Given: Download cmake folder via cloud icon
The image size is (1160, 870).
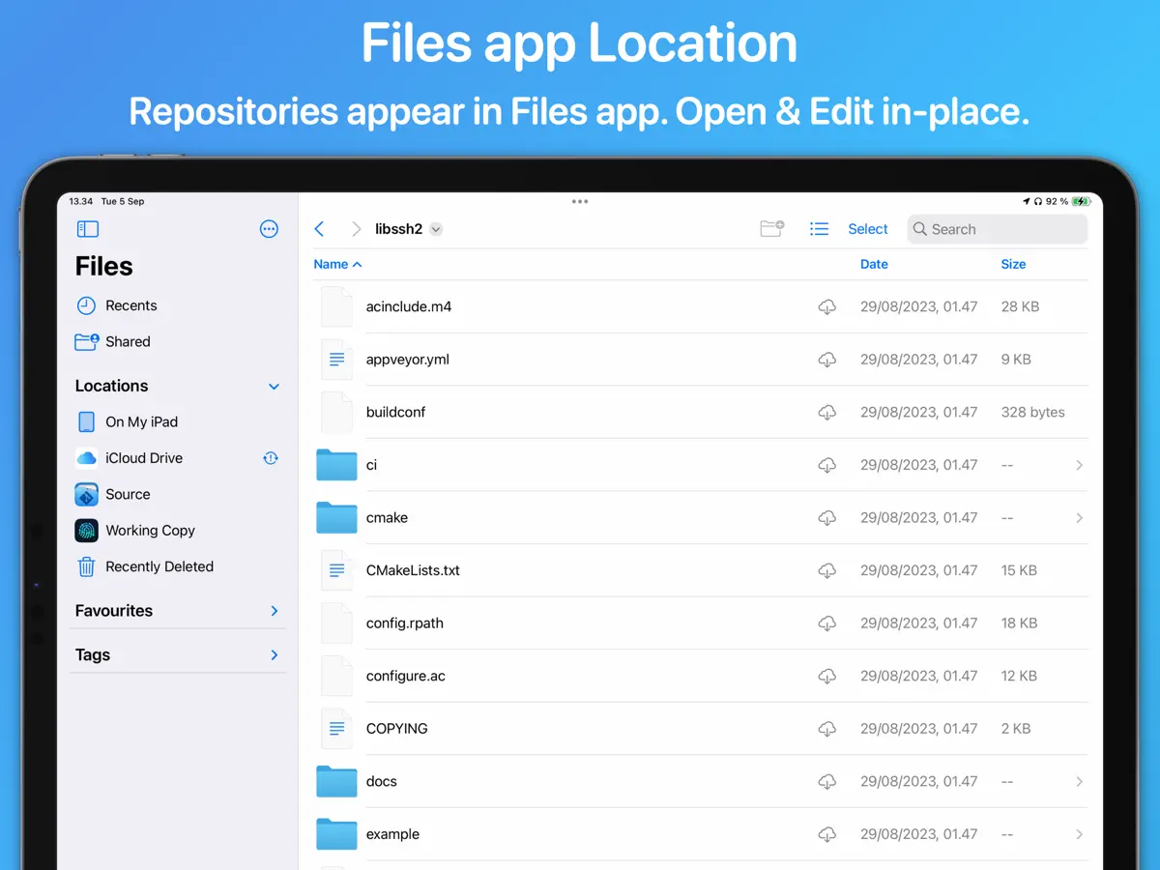Looking at the screenshot, I should (x=827, y=517).
